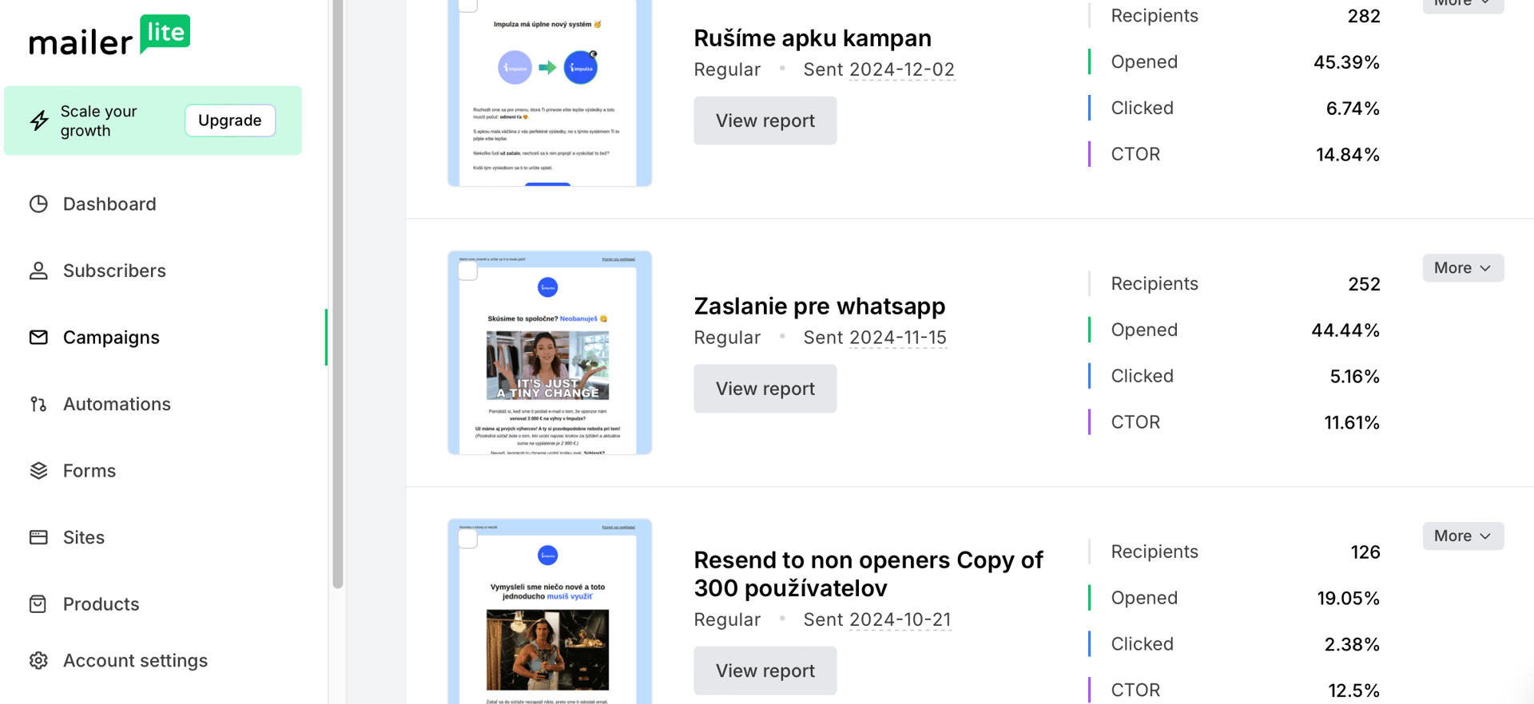The height and width of the screenshot is (704, 1534).
Task: Click the Automations flow icon
Action: click(38, 404)
